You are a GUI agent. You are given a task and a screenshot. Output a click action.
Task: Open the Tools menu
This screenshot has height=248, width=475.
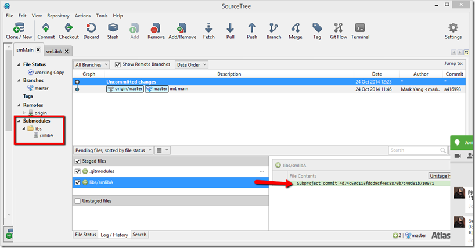click(102, 16)
